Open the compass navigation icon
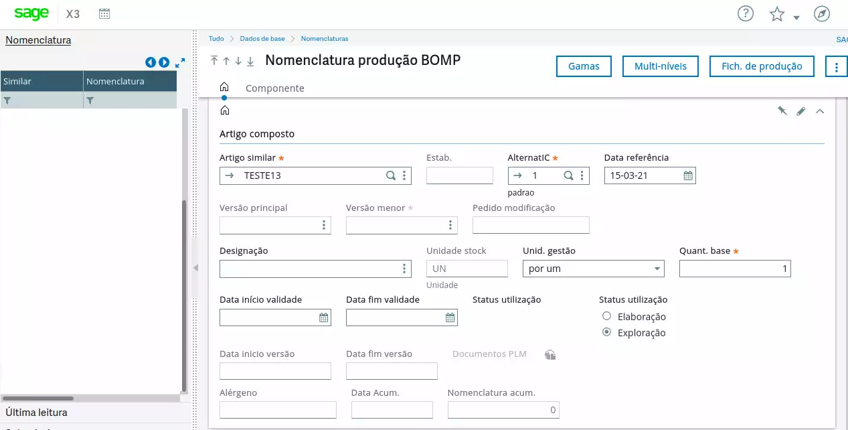This screenshot has height=430, width=848. [x=821, y=14]
